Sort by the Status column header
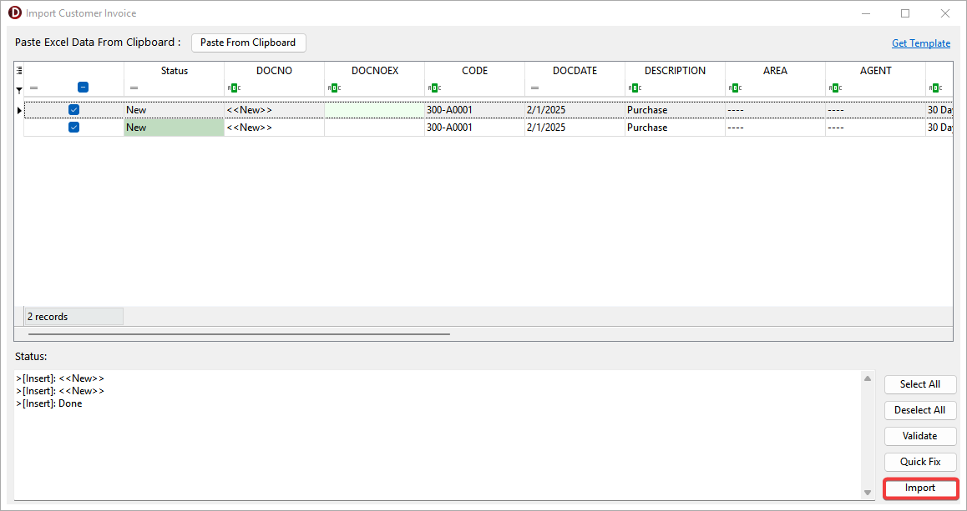Viewport: 967px width, 511px height. coord(174,71)
